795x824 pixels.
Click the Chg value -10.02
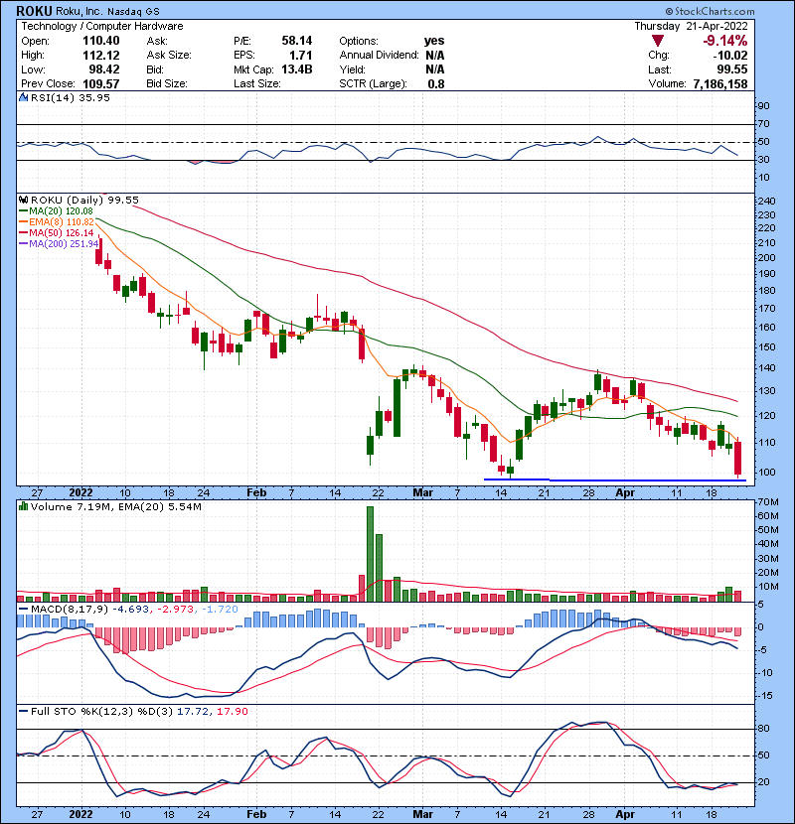pyautogui.click(x=730, y=56)
